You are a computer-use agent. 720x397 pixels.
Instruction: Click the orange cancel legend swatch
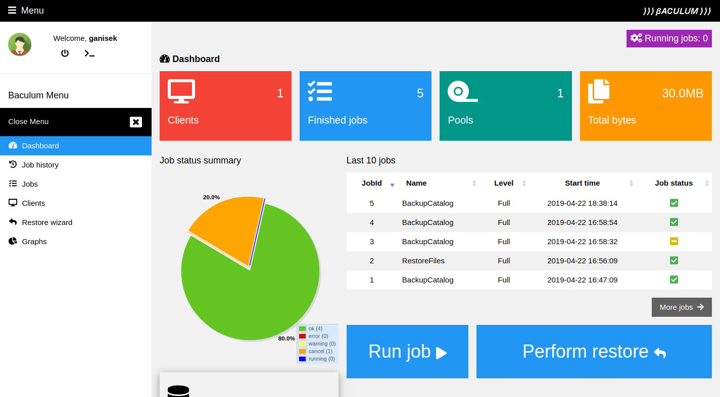click(x=302, y=351)
